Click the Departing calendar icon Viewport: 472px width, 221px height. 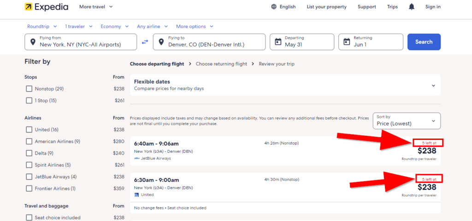278,42
